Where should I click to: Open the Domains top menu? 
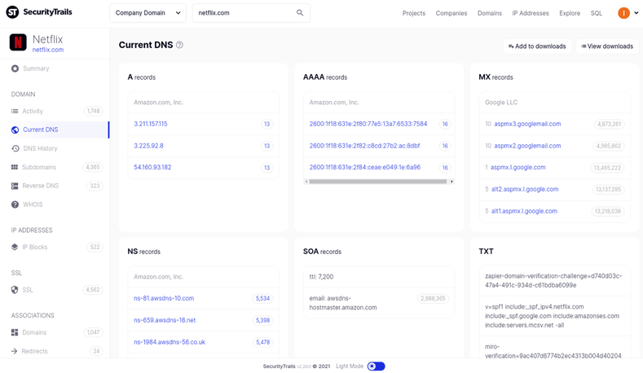[x=490, y=13]
